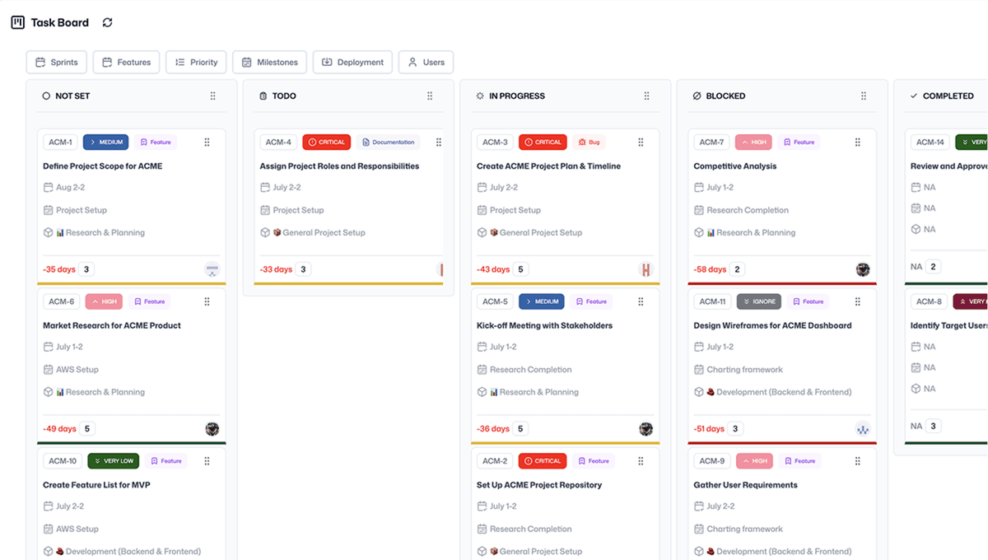
Task: Click grip icon on IN PROGRESS column header
Action: pyautogui.click(x=646, y=96)
